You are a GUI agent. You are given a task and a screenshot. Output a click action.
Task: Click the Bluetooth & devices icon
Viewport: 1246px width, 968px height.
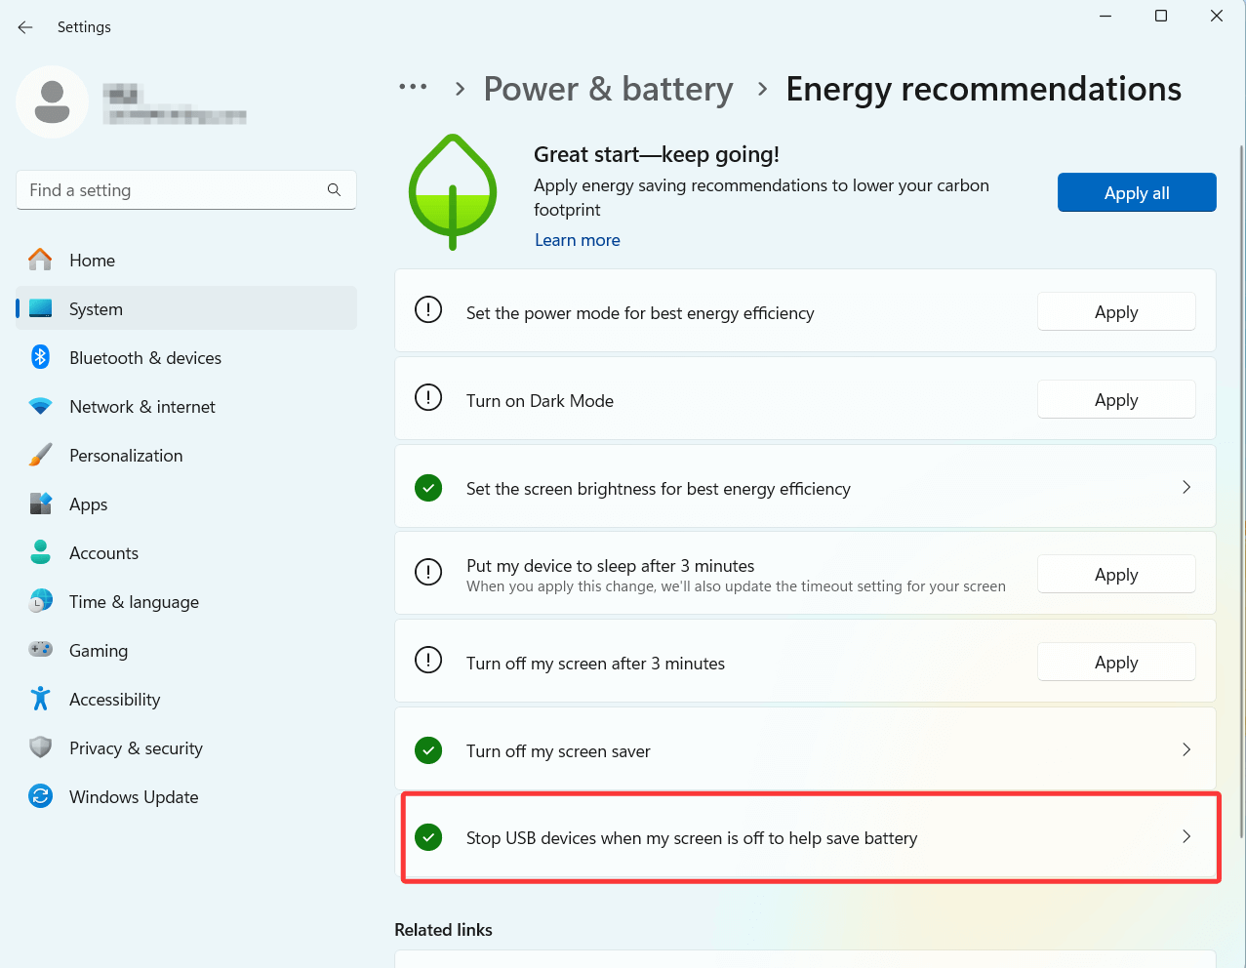coord(39,357)
